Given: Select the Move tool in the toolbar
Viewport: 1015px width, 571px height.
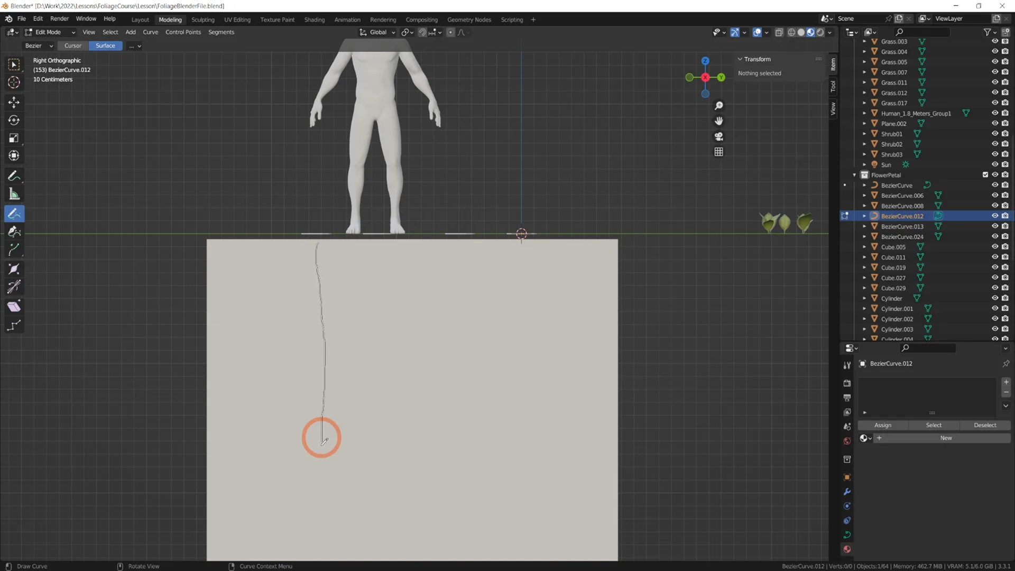Looking at the screenshot, I should tap(14, 102).
